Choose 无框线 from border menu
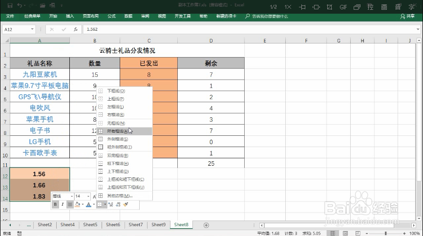The width and height of the screenshot is (423, 236). coord(125,123)
